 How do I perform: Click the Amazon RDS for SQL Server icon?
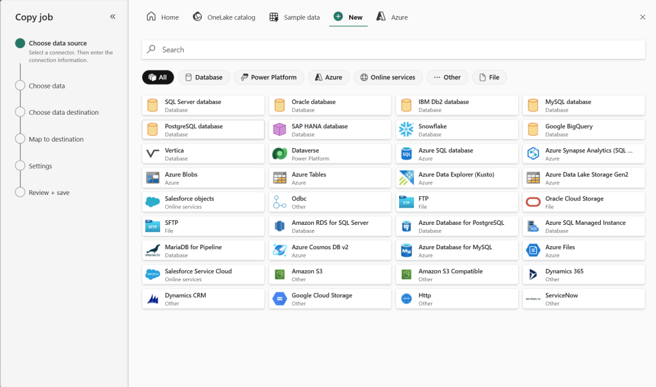point(279,226)
